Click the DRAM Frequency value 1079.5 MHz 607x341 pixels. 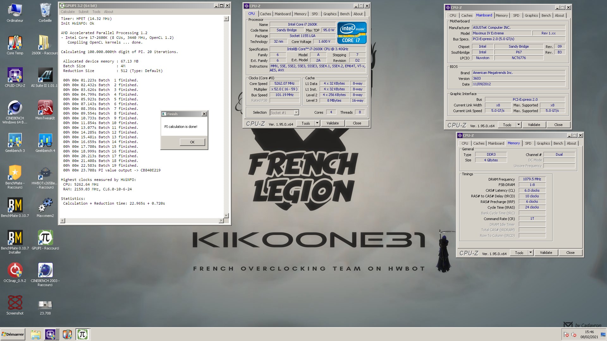tap(532, 179)
